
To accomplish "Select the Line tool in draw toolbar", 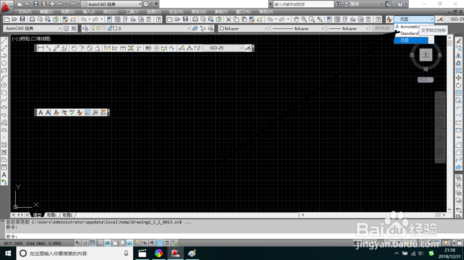I will (4, 41).
